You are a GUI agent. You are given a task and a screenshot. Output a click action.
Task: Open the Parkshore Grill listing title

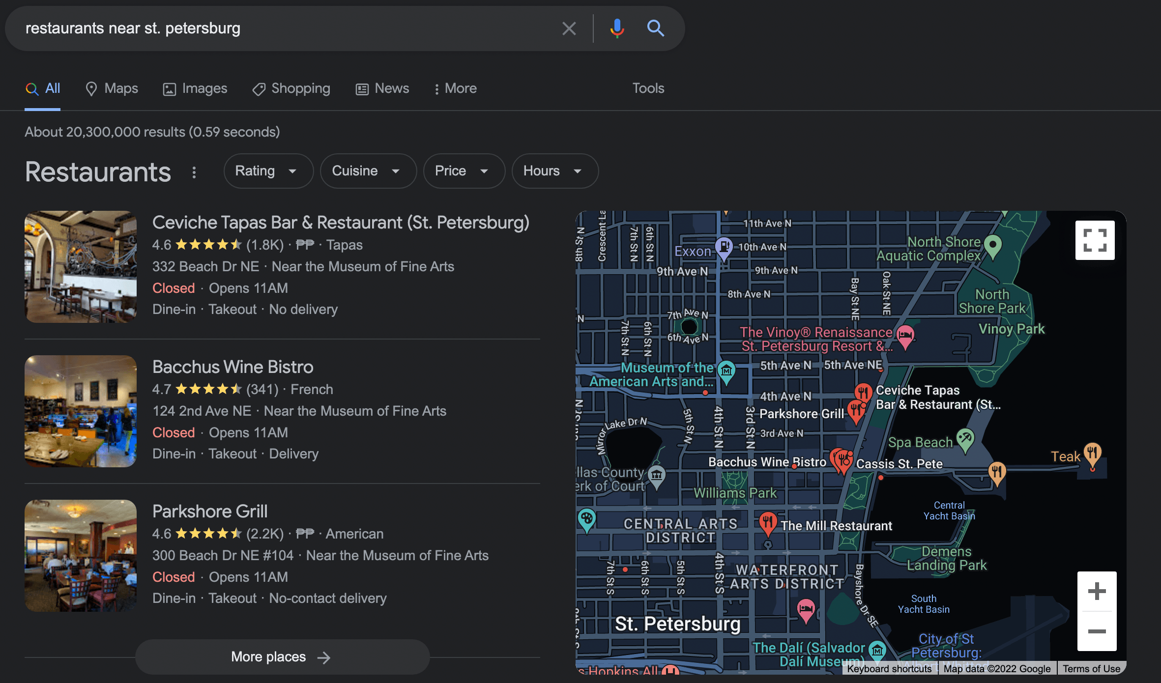coord(210,512)
